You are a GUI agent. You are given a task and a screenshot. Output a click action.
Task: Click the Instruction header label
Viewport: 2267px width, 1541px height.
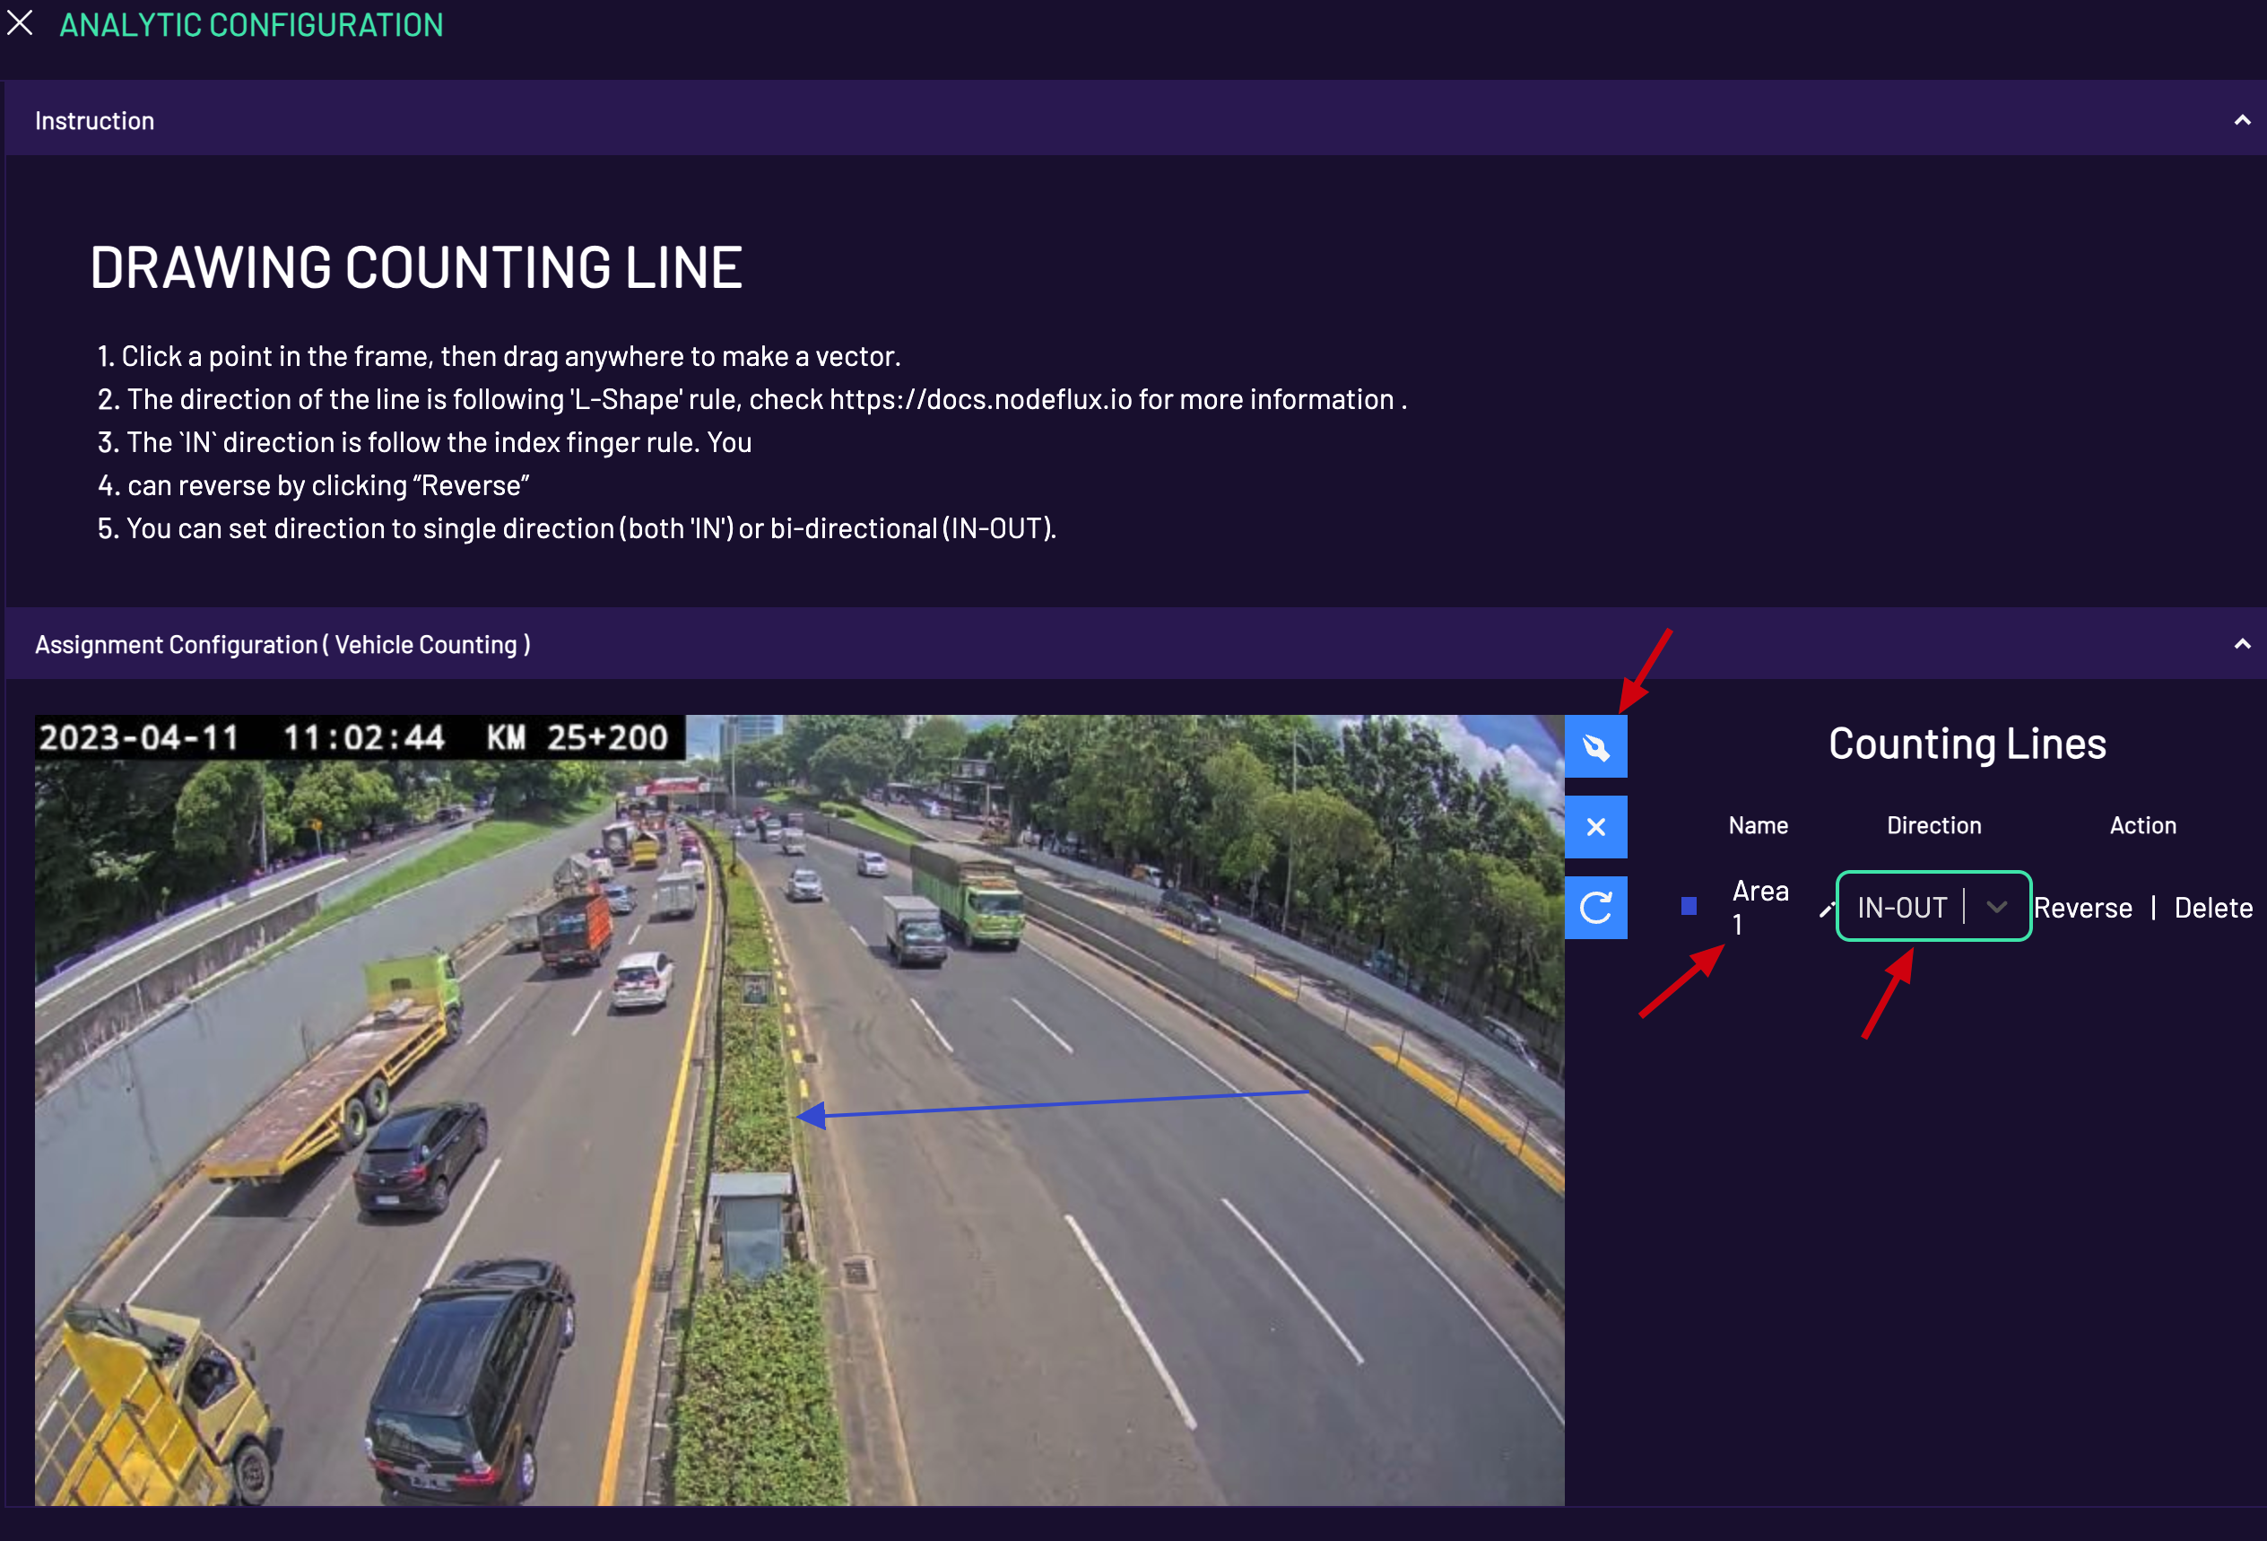[95, 121]
